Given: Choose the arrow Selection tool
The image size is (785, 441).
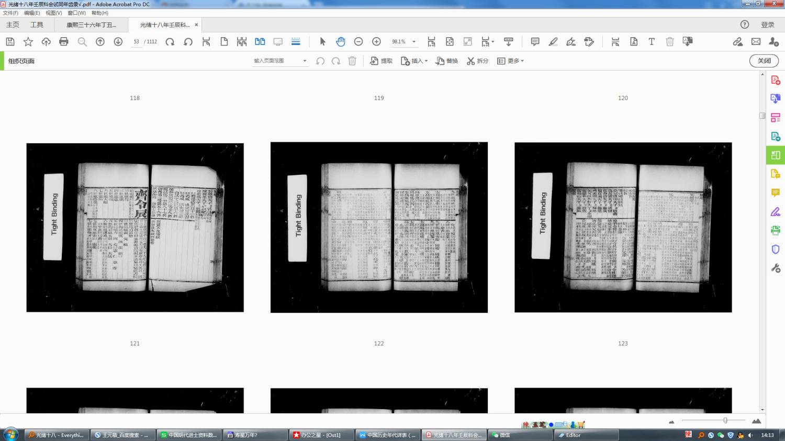Looking at the screenshot, I should click(322, 42).
